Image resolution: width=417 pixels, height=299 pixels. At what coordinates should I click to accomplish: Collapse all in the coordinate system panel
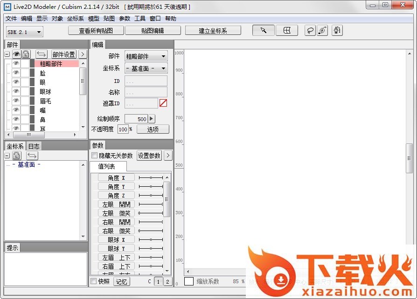7,156
